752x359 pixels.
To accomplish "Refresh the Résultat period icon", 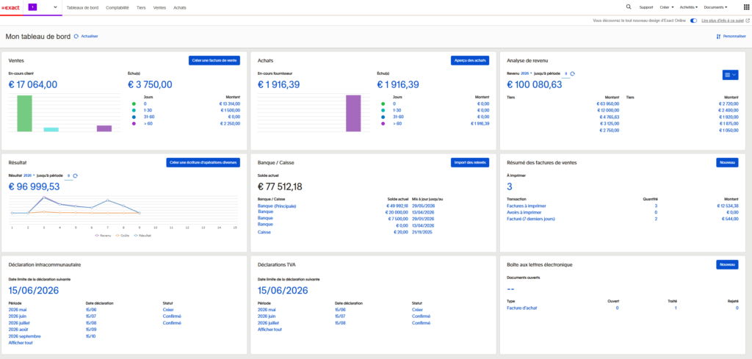I will (x=76, y=175).
